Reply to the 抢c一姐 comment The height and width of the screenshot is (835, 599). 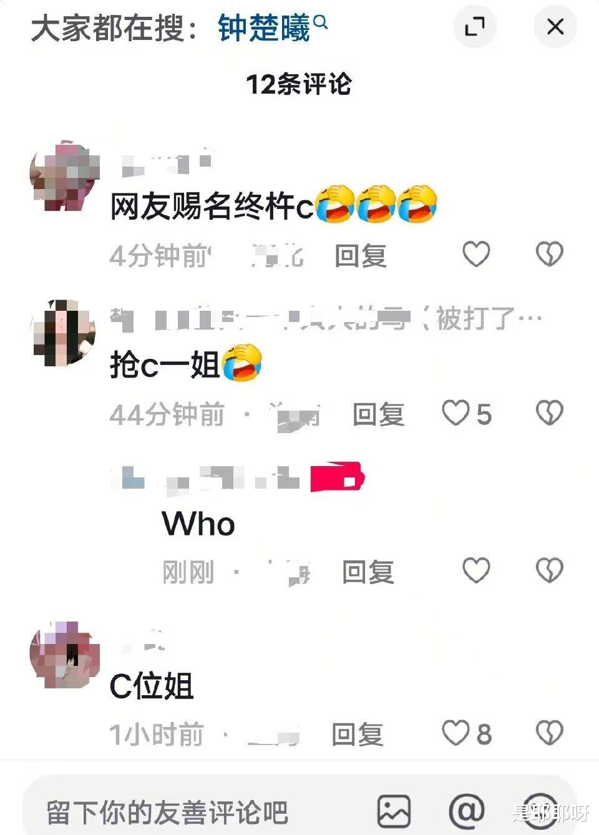click(x=379, y=415)
